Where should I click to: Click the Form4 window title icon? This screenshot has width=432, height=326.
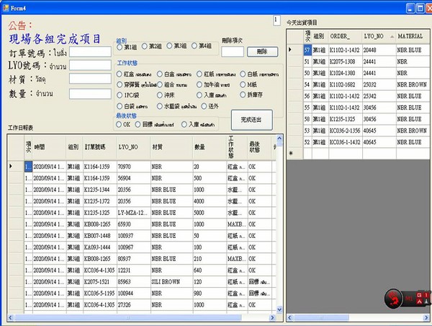point(6,6)
